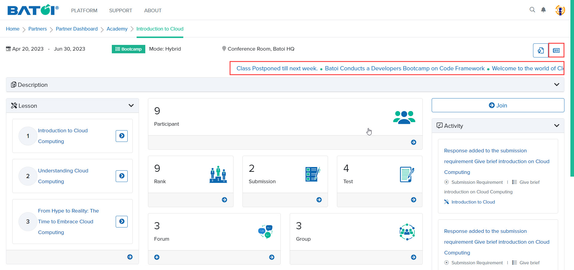The height and width of the screenshot is (270, 574).
Task: Open From Hype to Reality lesson link
Action: tap(68, 222)
